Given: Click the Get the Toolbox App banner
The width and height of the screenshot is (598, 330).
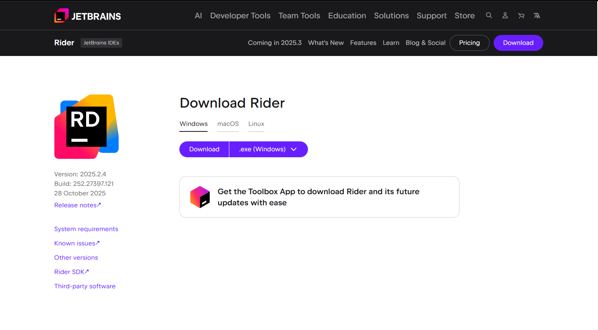Looking at the screenshot, I should pos(319,197).
